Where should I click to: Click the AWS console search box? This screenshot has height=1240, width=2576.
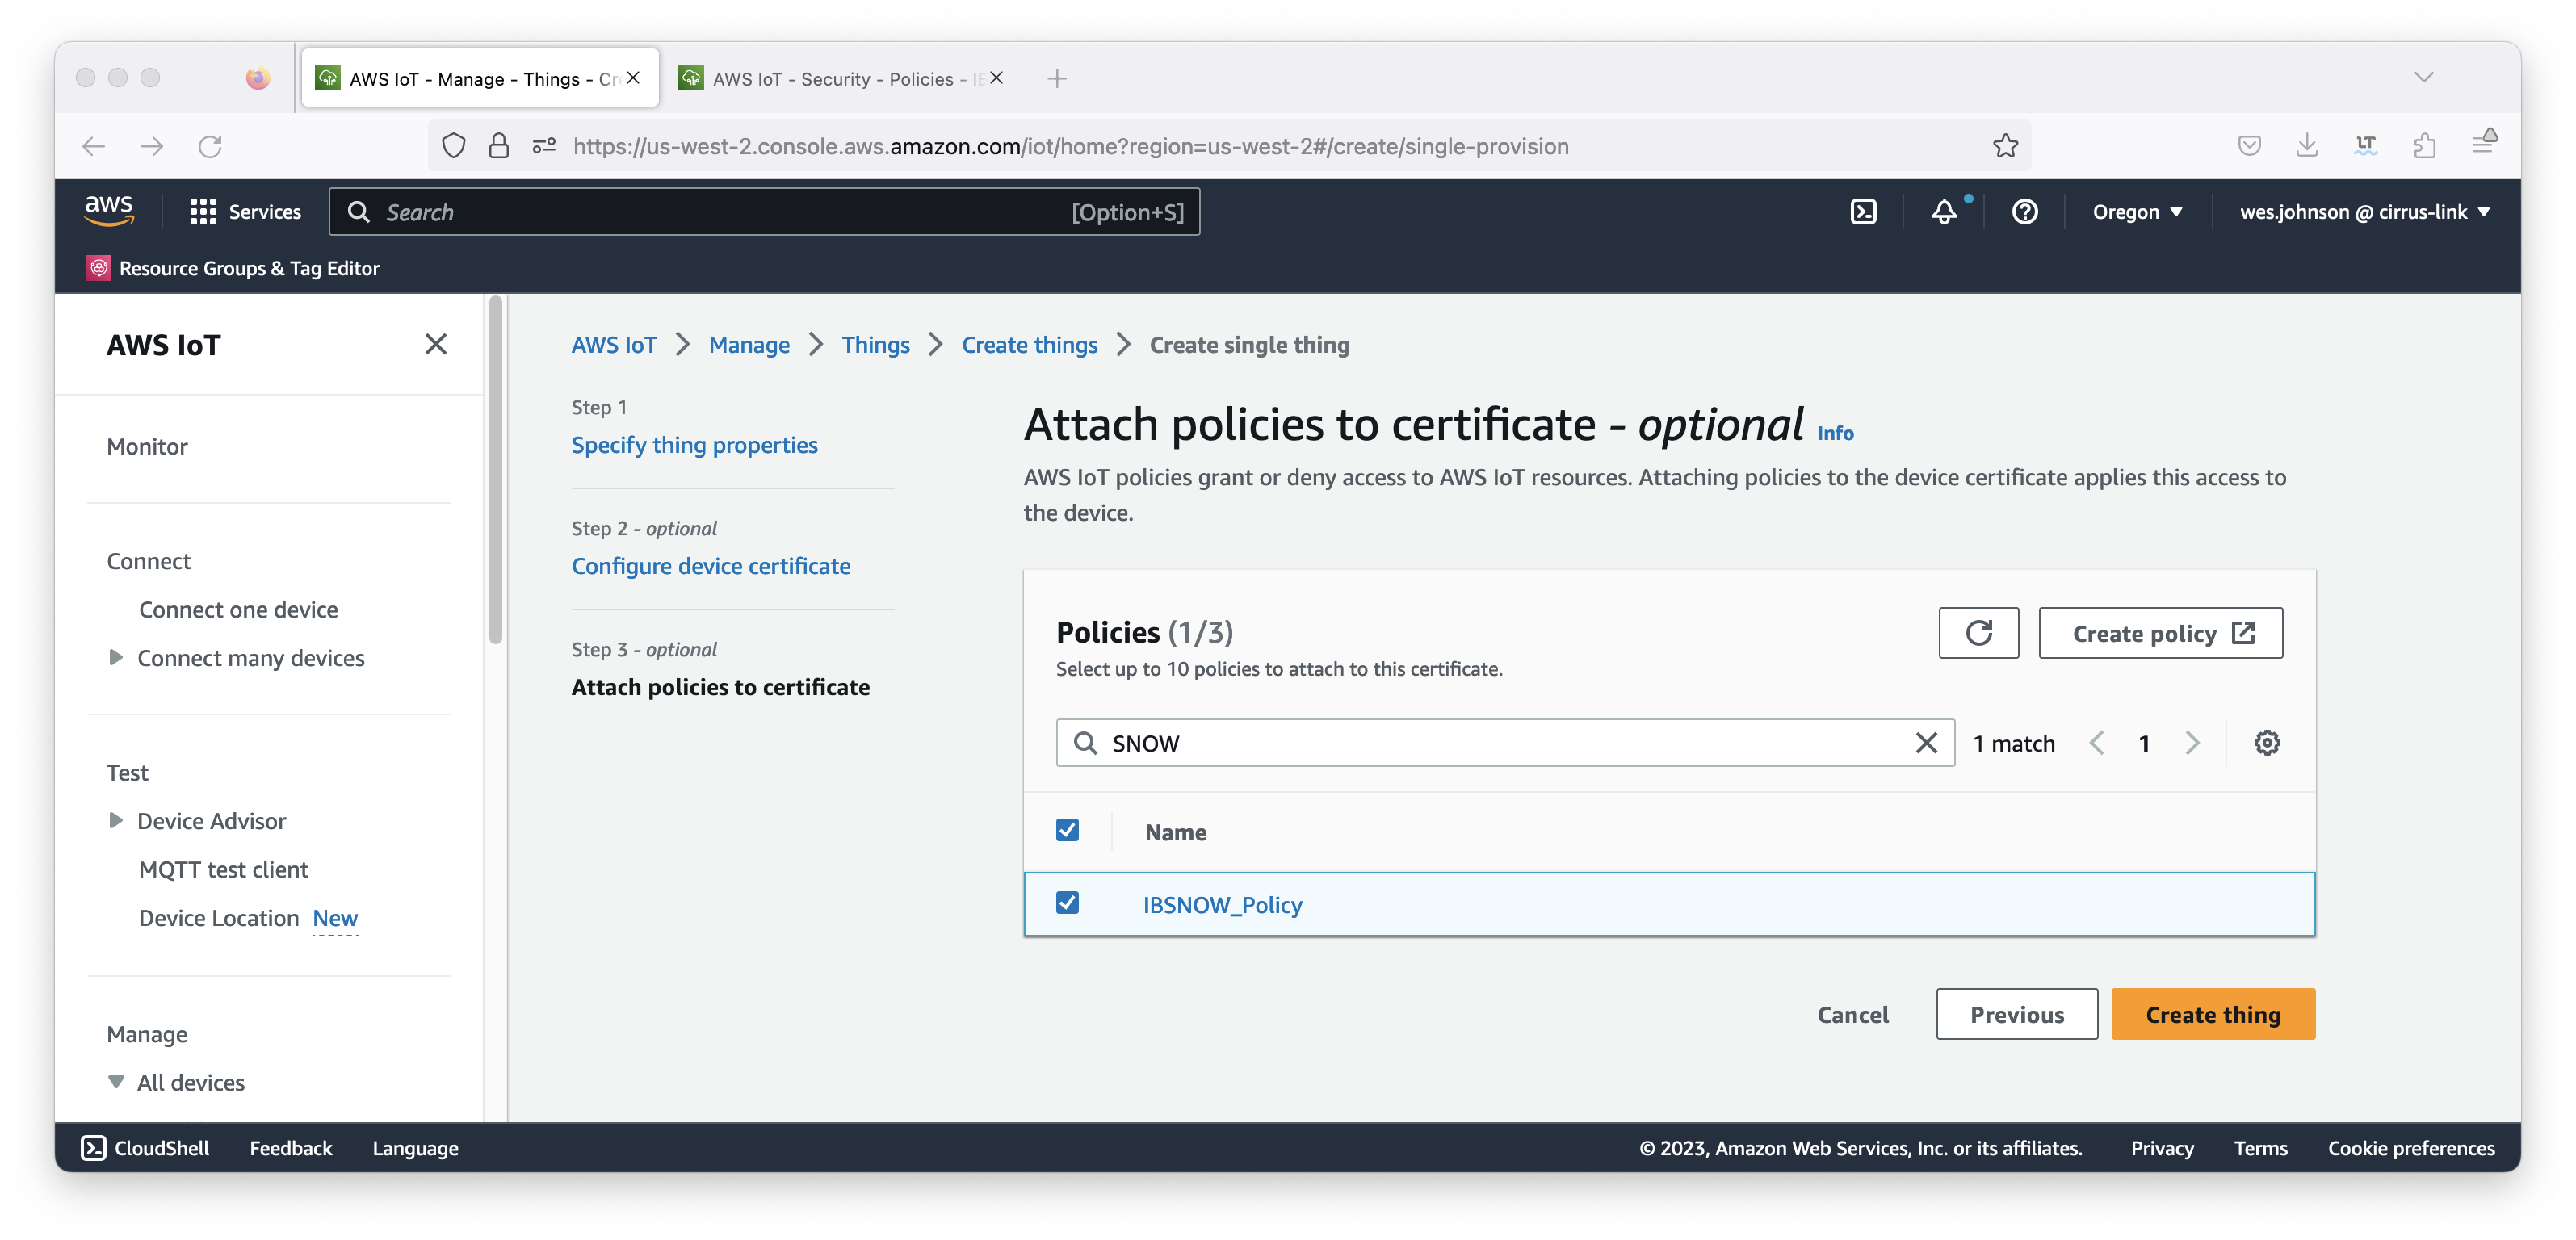tap(764, 211)
